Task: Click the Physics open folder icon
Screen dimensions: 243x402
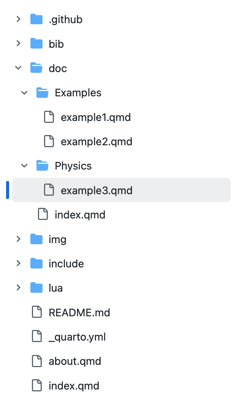Action: click(x=43, y=166)
